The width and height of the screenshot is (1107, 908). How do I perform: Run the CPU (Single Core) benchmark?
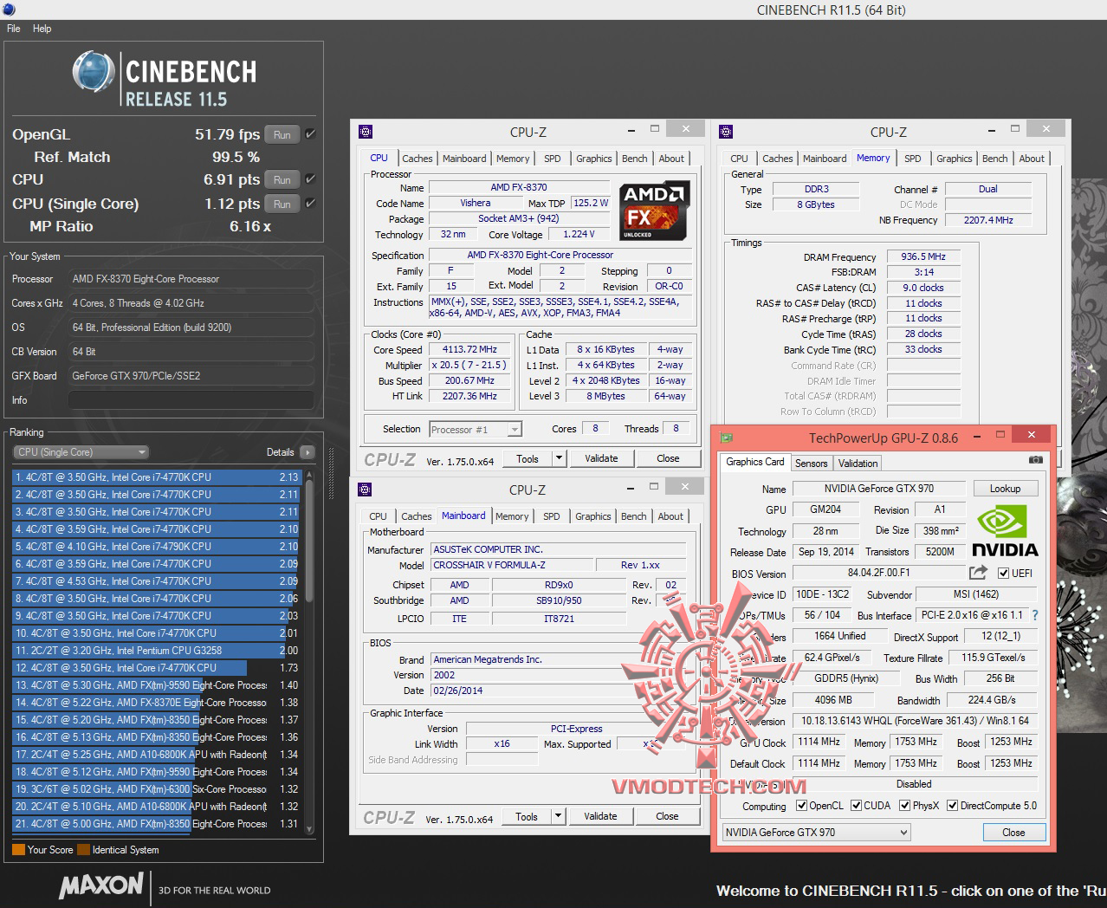282,204
